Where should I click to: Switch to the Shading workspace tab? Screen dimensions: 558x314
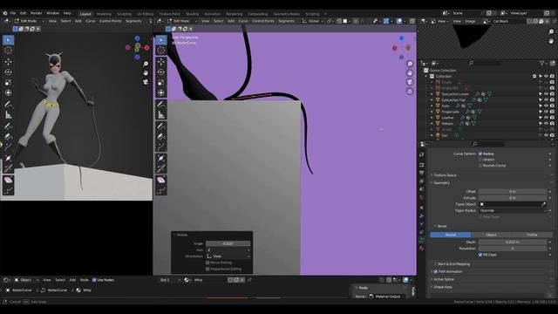[192, 14]
